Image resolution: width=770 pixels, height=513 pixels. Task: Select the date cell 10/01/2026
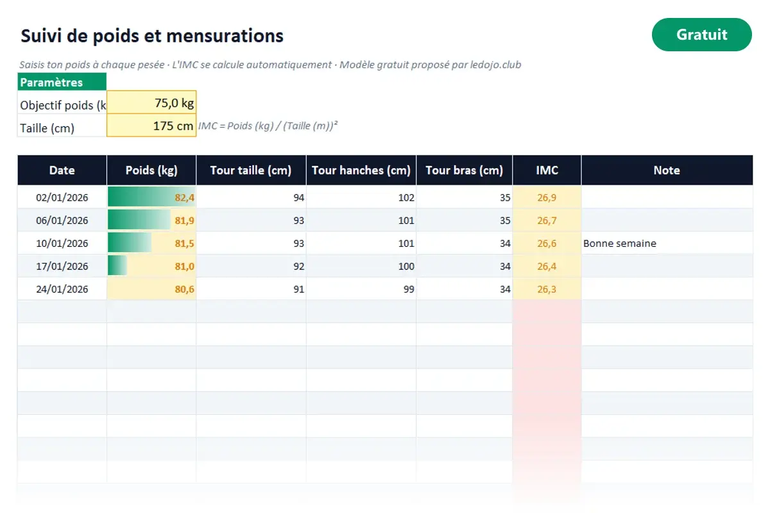pos(62,244)
